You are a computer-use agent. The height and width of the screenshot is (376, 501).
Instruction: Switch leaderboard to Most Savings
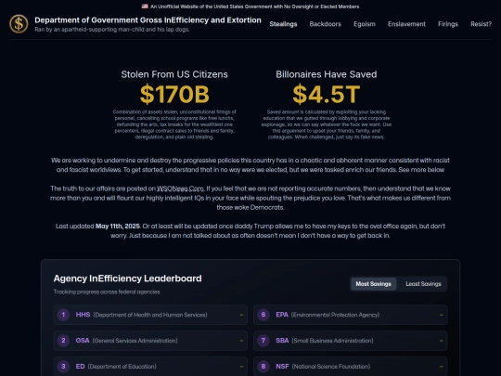[x=373, y=284]
